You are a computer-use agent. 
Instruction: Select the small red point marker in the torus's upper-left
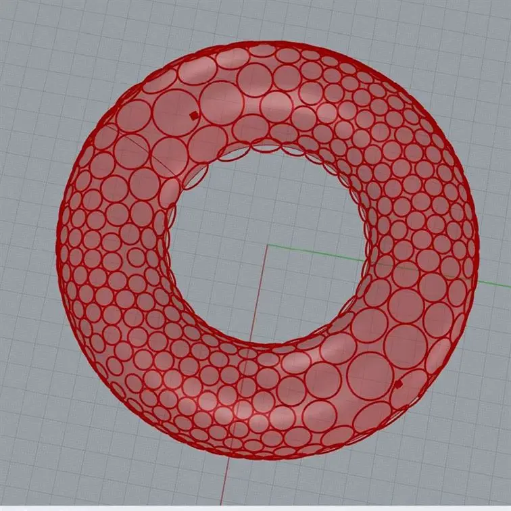[194, 116]
